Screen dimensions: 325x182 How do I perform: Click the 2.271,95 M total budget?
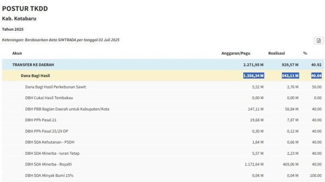[253, 65]
